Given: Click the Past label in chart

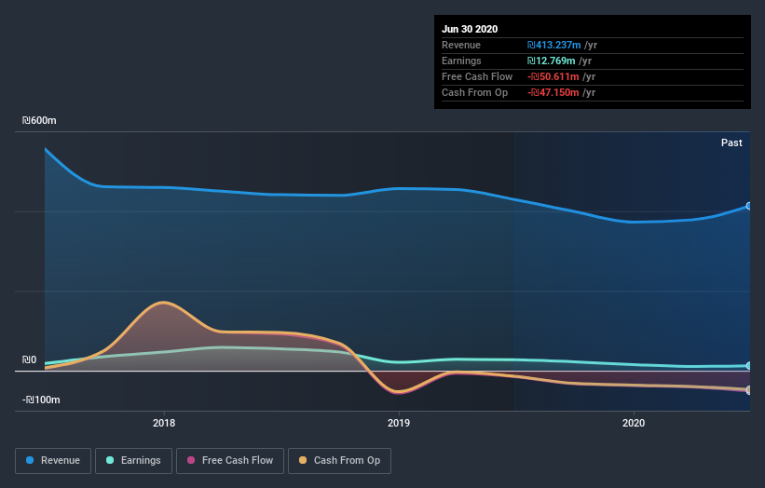Looking at the screenshot, I should 731,142.
